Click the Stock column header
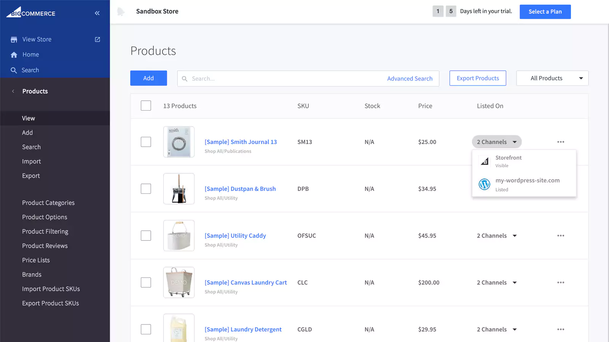Screen dimensions: 609x342 (x=372, y=106)
